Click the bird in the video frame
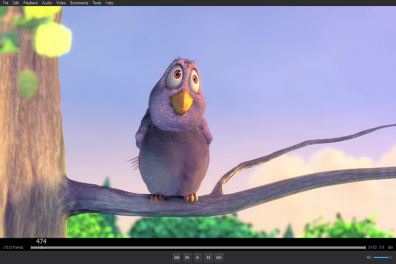396x264 pixels. (x=175, y=132)
